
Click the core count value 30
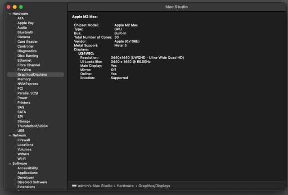pos(117,37)
